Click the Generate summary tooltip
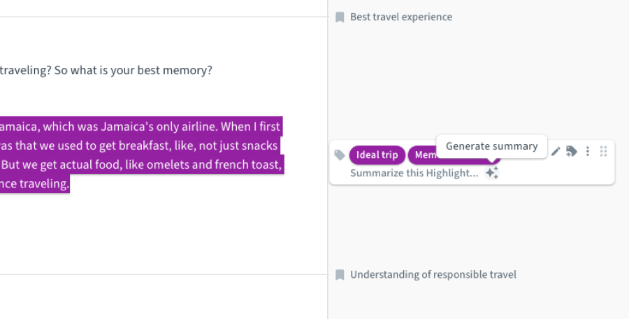The height and width of the screenshot is (319, 629). click(x=491, y=146)
